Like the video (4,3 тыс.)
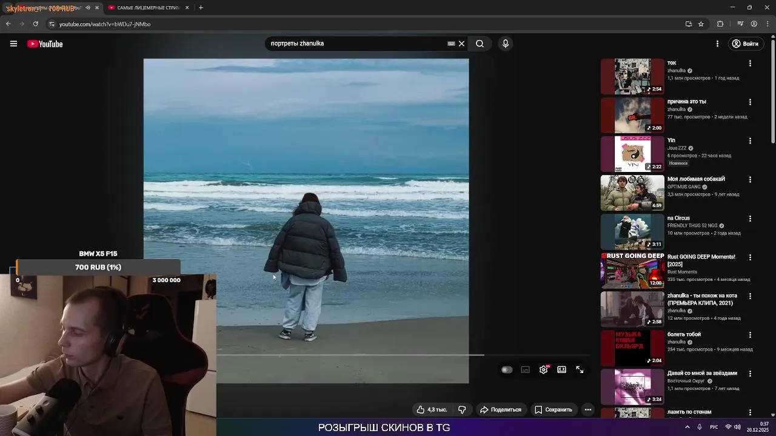The image size is (776, 436). [x=432, y=410]
